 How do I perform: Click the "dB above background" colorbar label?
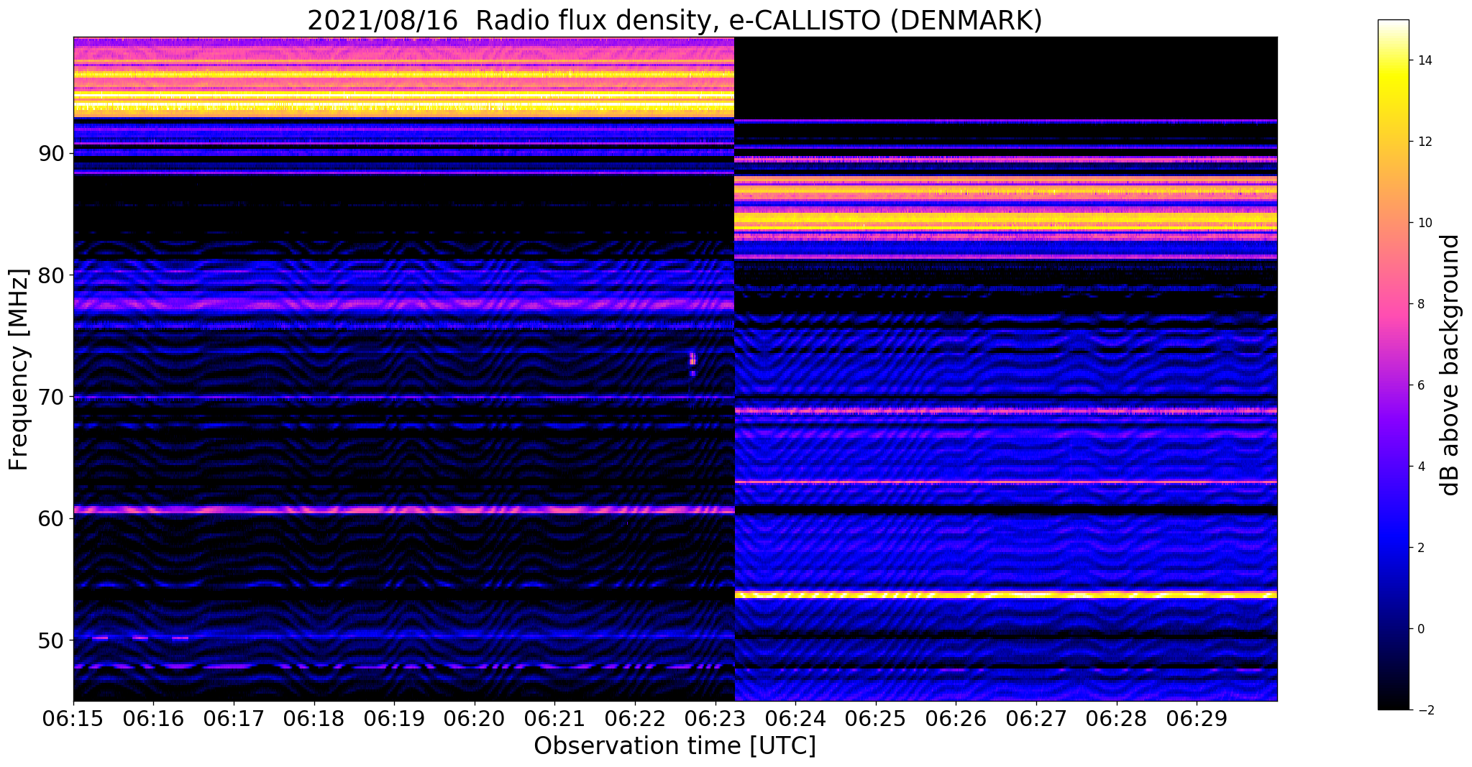click(1450, 364)
